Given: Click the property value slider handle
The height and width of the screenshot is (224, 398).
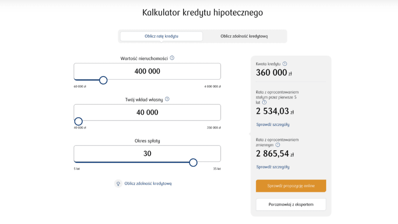Looking at the screenshot, I should pos(103,80).
